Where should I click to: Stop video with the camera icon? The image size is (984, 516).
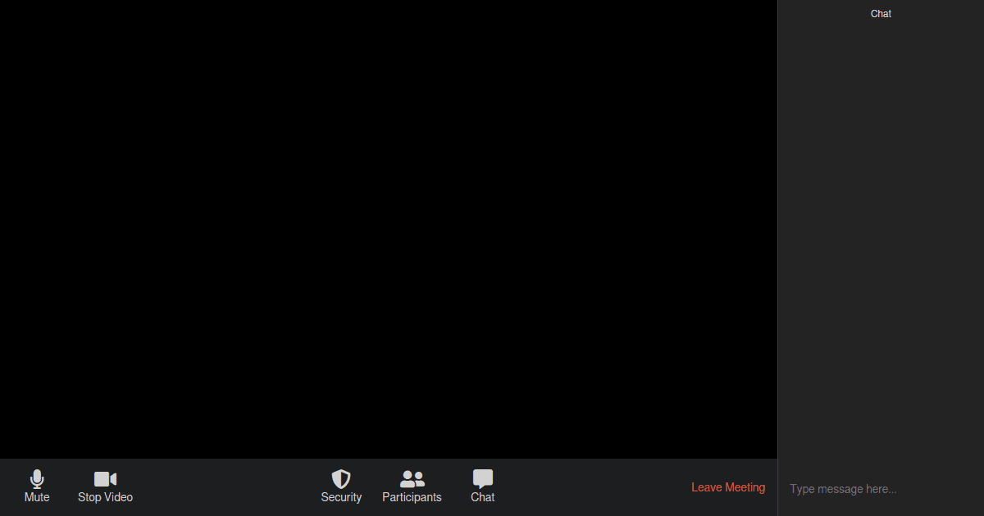coord(105,479)
